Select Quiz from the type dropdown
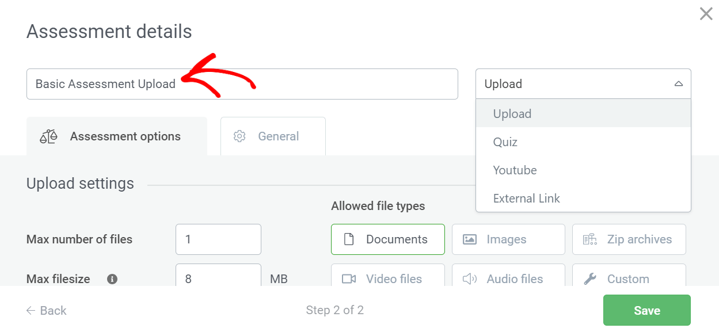 point(505,142)
